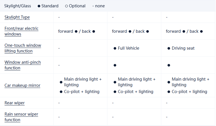Open the Skylight Type link
The image size is (216, 126).
[x=17, y=17]
